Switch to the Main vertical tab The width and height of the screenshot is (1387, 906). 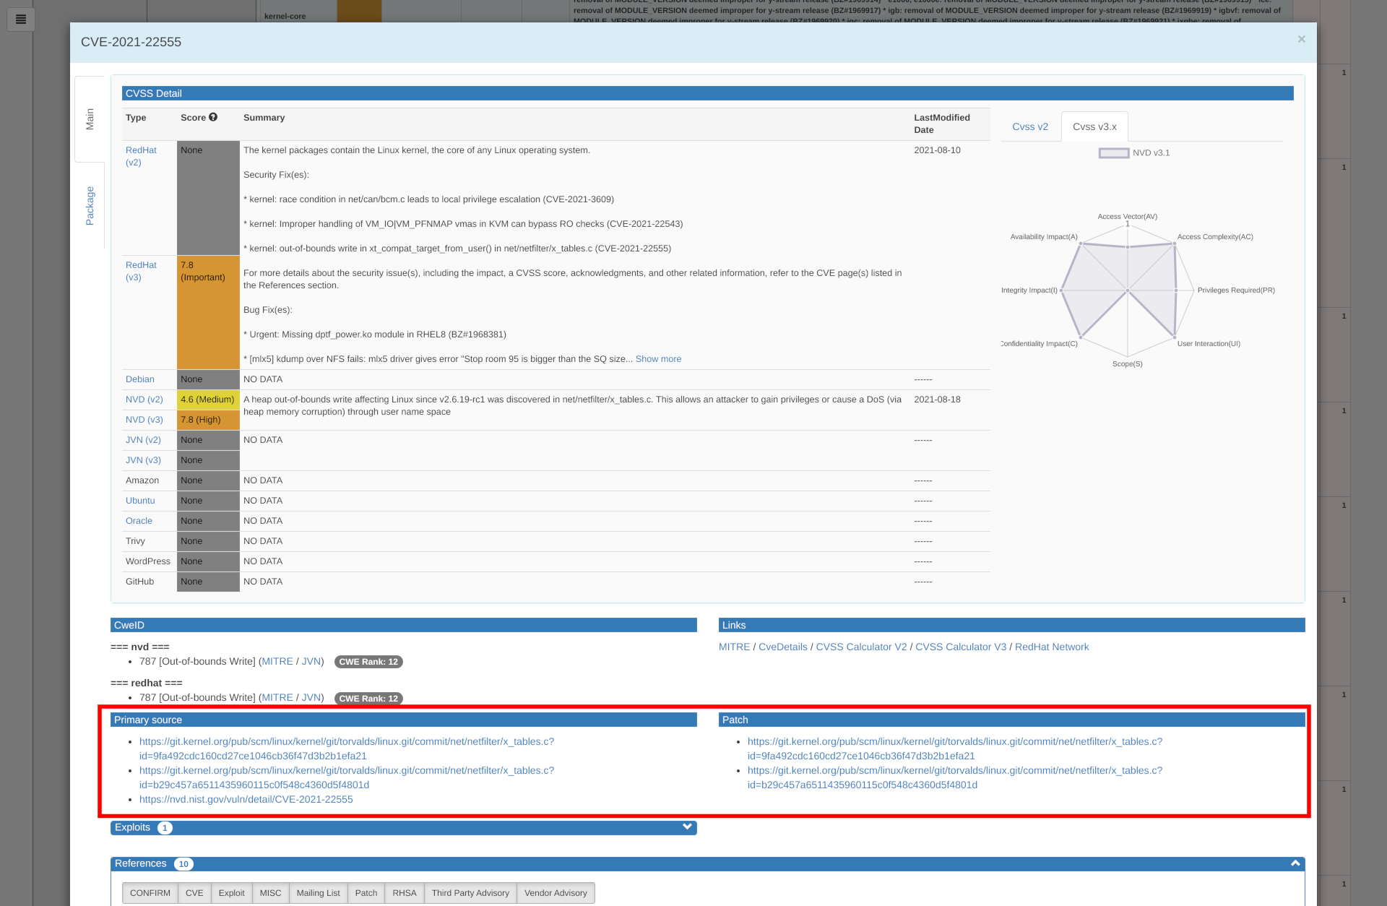pos(90,119)
